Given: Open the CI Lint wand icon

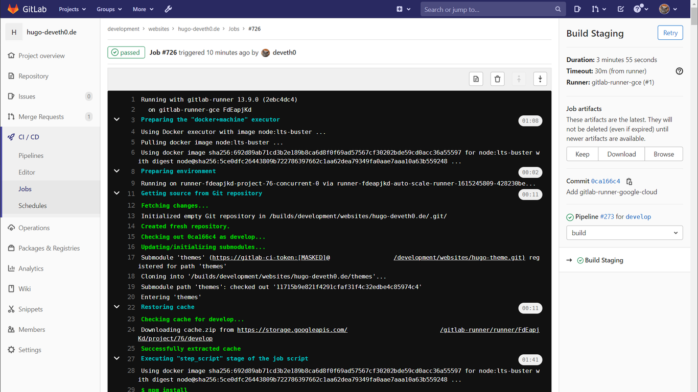Looking at the screenshot, I should pyautogui.click(x=168, y=9).
